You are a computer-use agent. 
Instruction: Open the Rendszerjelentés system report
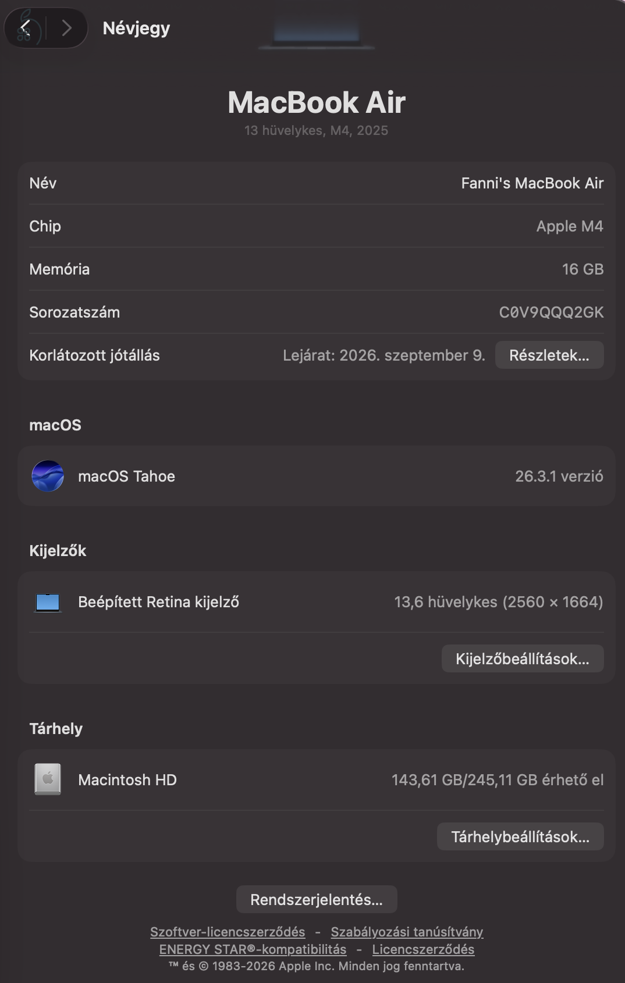[x=317, y=899]
